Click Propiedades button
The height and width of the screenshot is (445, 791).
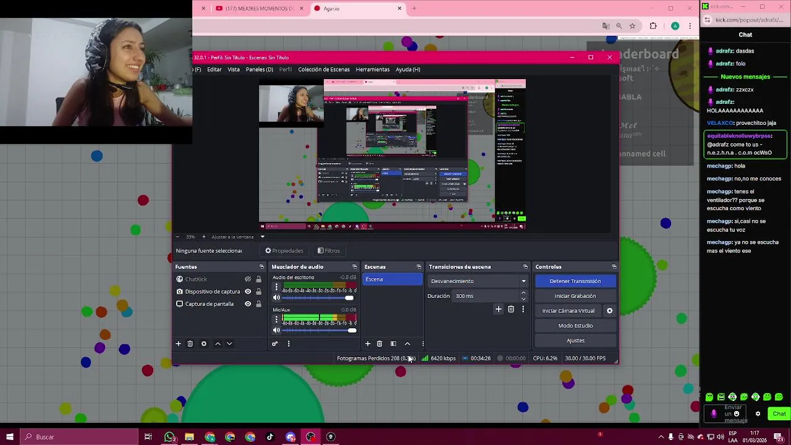click(284, 251)
